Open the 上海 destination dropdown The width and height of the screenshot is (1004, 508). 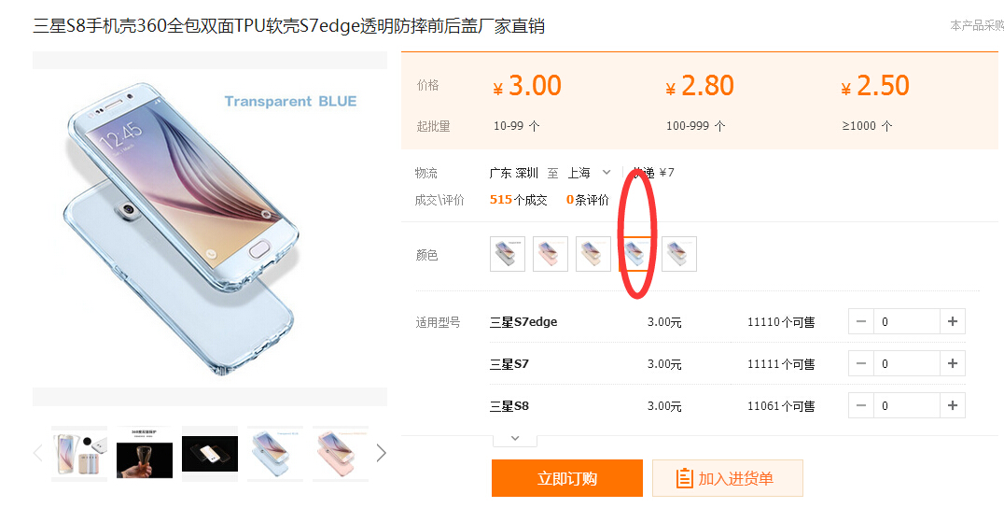tap(590, 173)
